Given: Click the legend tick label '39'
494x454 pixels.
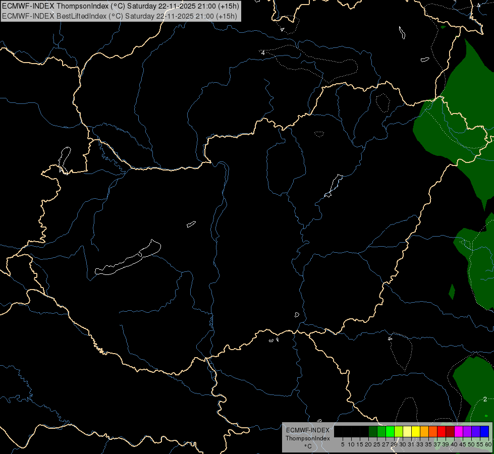Looking at the screenshot, I should click(x=446, y=444).
